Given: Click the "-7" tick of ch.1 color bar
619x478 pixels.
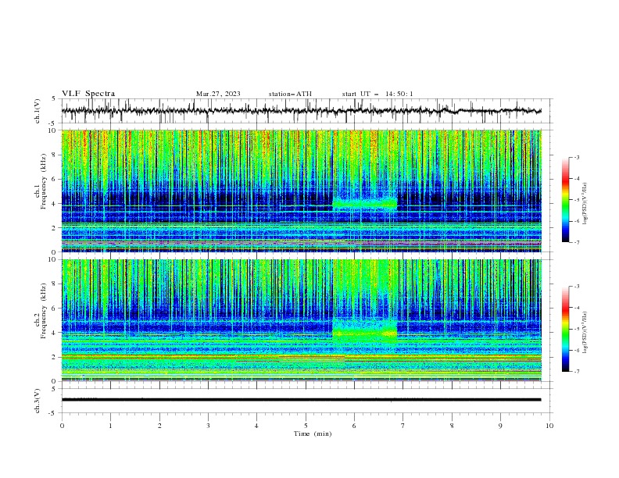Looking at the screenshot, I should pos(576,242).
